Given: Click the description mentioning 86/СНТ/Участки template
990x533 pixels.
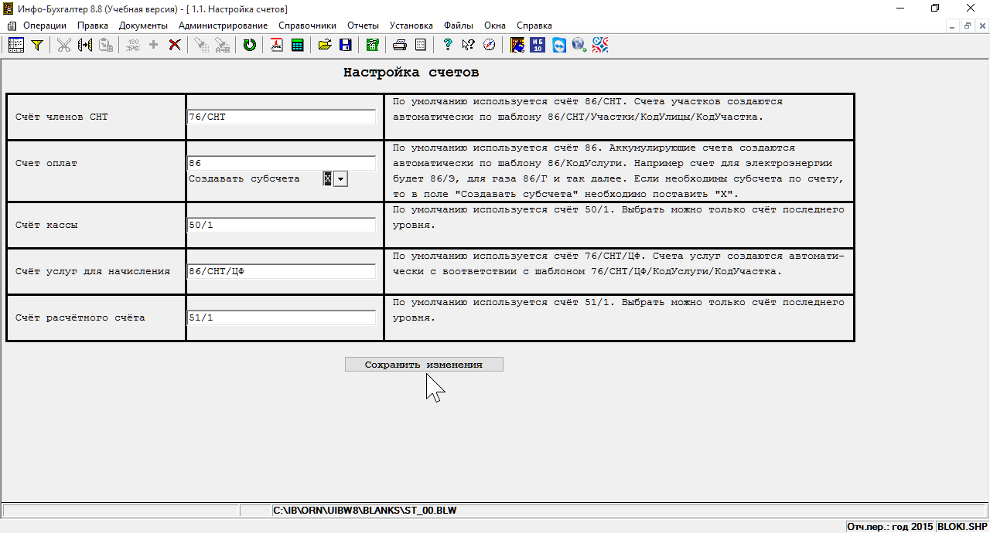Looking at the screenshot, I should (x=588, y=110).
